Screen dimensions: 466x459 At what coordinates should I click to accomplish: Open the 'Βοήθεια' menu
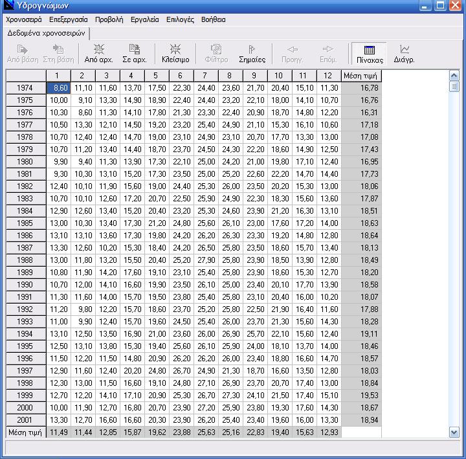coord(214,19)
